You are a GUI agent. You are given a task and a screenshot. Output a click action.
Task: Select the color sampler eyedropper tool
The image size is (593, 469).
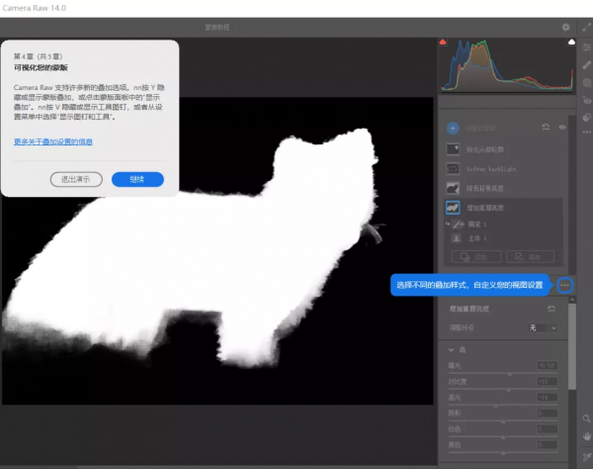585,457
